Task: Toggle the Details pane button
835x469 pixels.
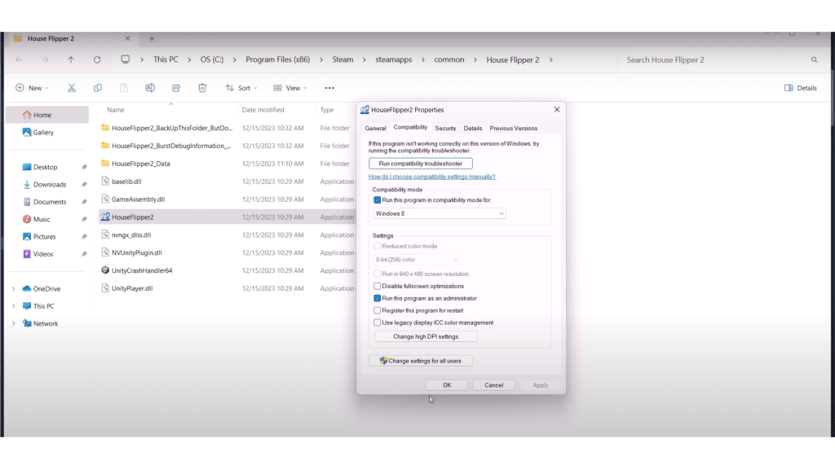Action: point(801,88)
